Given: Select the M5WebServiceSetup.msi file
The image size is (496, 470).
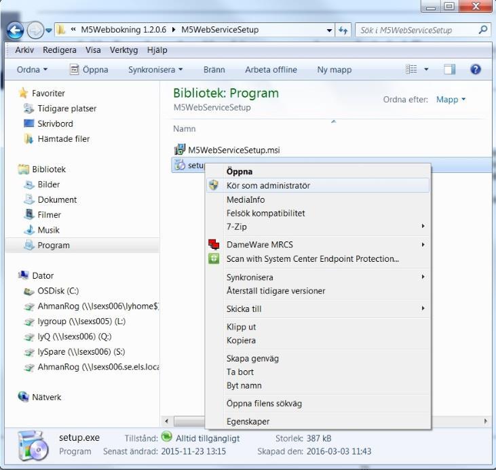Looking at the screenshot, I should pos(234,150).
